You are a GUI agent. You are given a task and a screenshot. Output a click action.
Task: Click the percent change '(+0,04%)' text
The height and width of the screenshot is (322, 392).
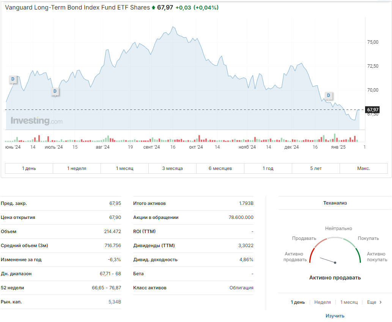206,8
